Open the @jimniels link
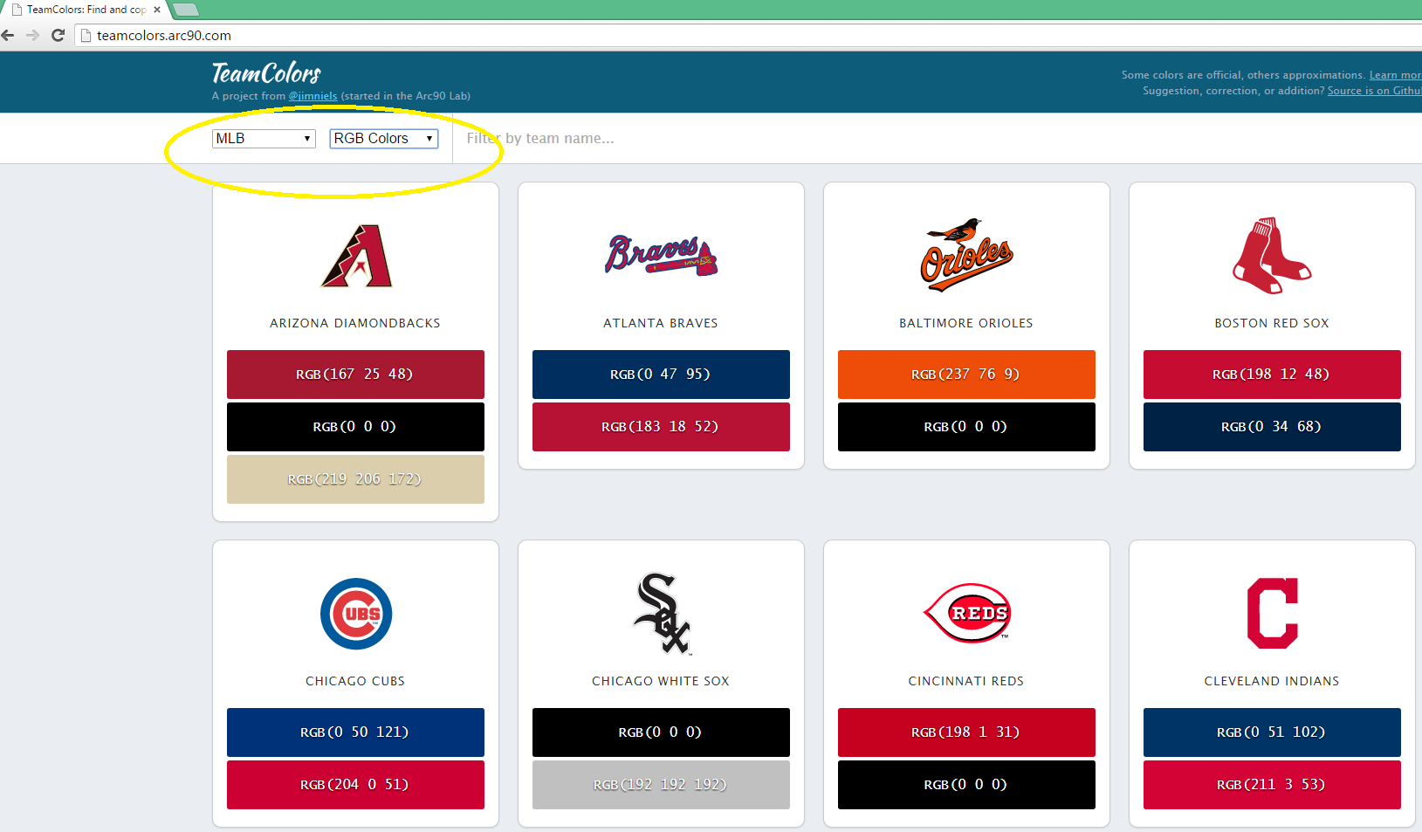 tap(313, 96)
